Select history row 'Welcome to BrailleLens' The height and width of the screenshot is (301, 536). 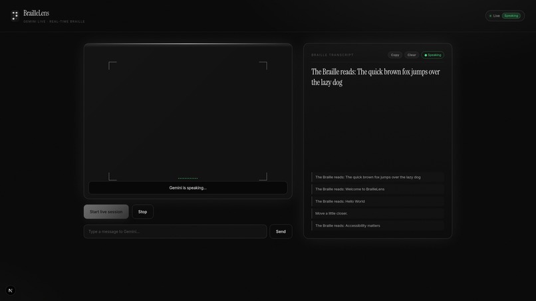tap(378, 189)
